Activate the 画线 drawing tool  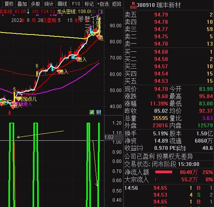(x=62, y=4)
